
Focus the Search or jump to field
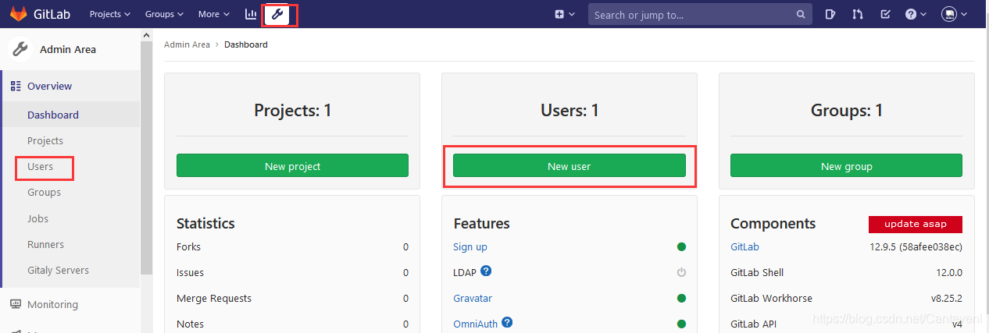click(700, 14)
